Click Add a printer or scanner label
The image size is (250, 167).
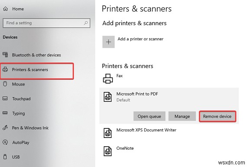point(141,39)
